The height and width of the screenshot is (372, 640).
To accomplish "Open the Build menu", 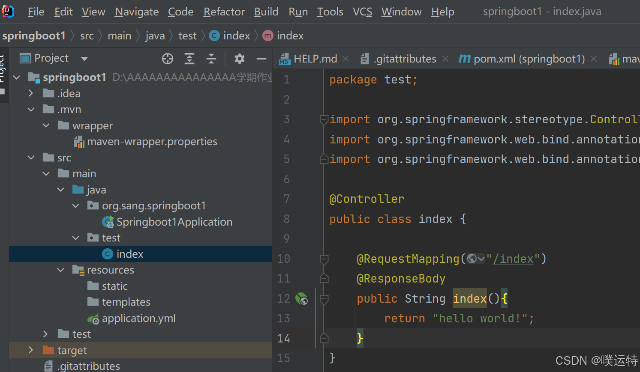I will tap(266, 12).
